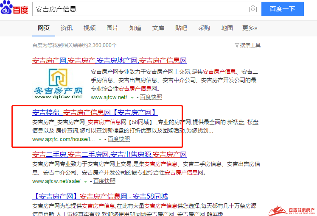The image size is (317, 216).
Task: Visit www.ajzjfc.com/house/l... URL link
Action: [x=64, y=139]
